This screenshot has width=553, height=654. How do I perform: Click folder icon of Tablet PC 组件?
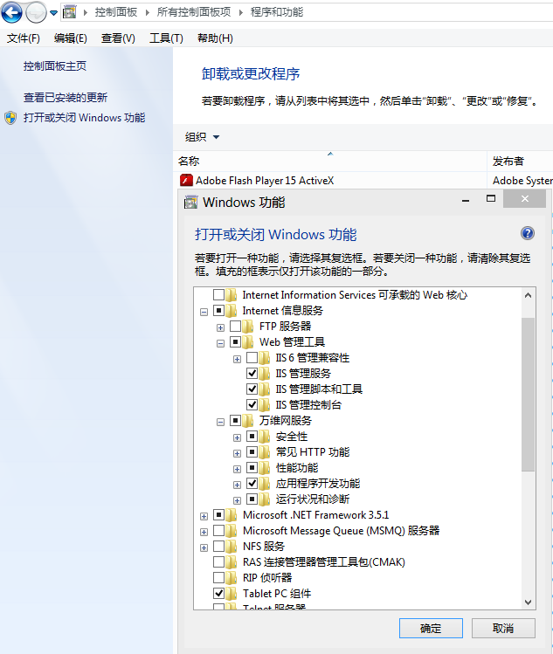coord(232,593)
